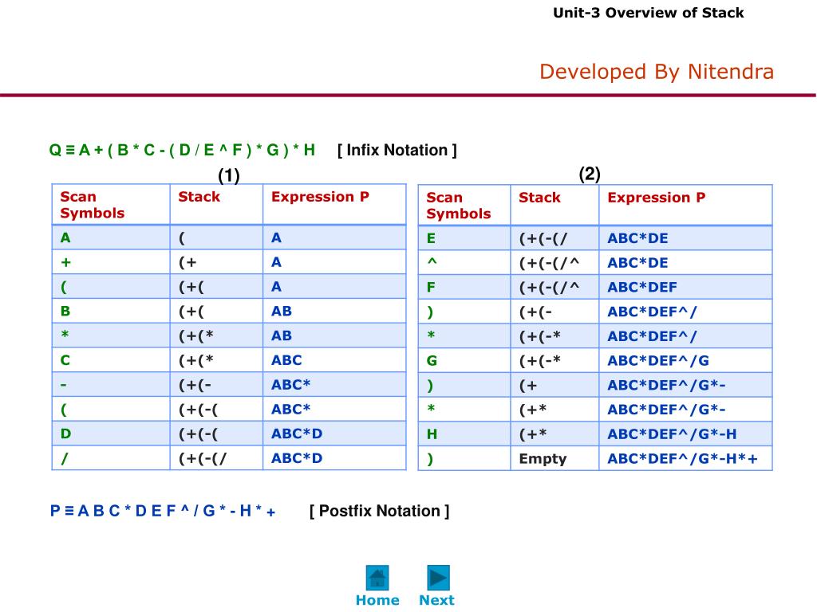
Task: Select the postfix expression starting with P ≡ A B C
Action: point(163,511)
